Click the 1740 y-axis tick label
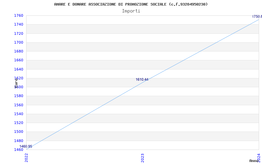Screen dimensions: 262x164 pyautogui.click(x=19, y=24)
